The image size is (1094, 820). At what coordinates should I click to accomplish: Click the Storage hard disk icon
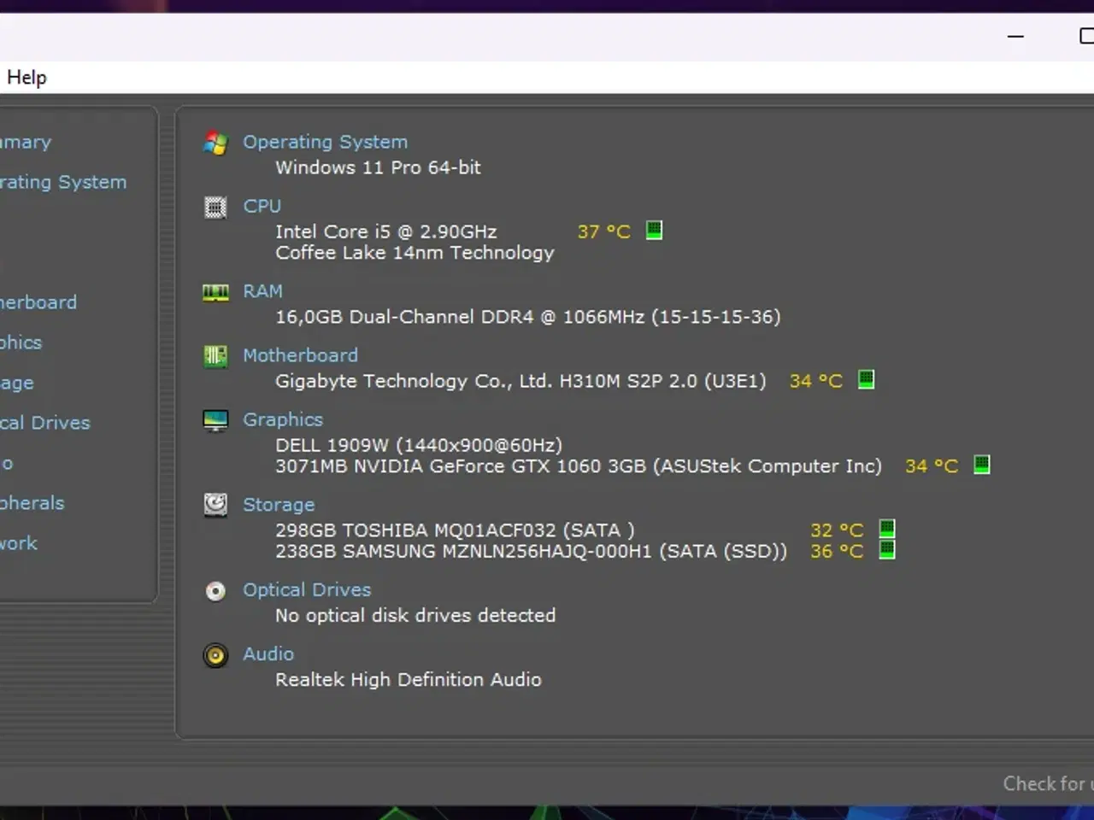pyautogui.click(x=215, y=505)
